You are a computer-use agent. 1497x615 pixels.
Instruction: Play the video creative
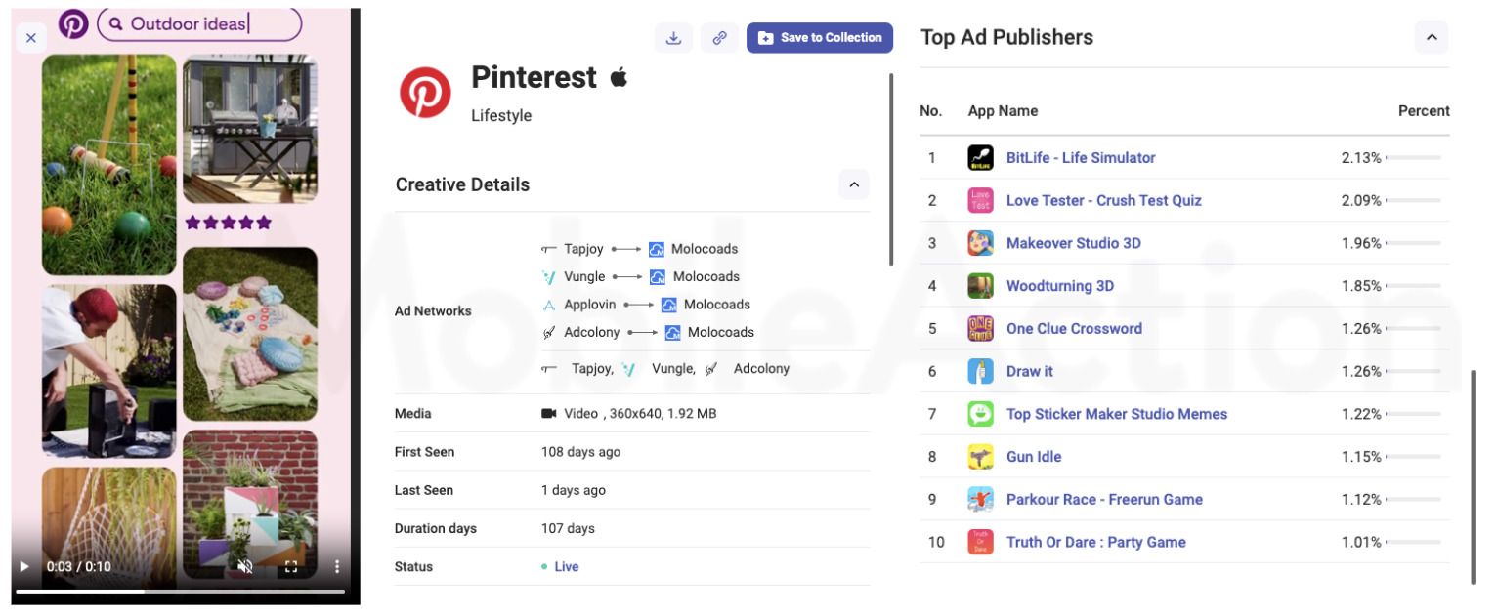click(x=24, y=566)
